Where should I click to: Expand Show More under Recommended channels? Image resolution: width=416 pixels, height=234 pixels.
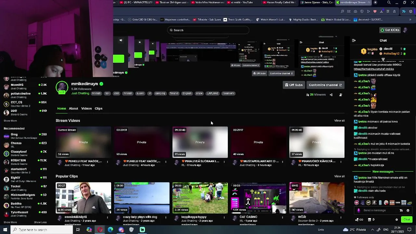point(10,222)
